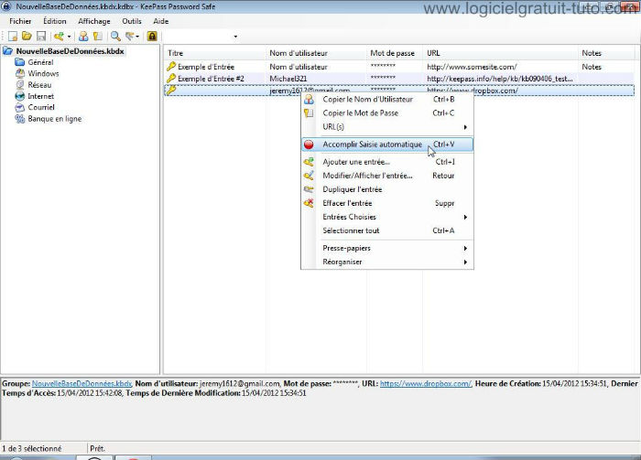
Task: Open the Show entries dropdown arrow
Action: click(137, 37)
